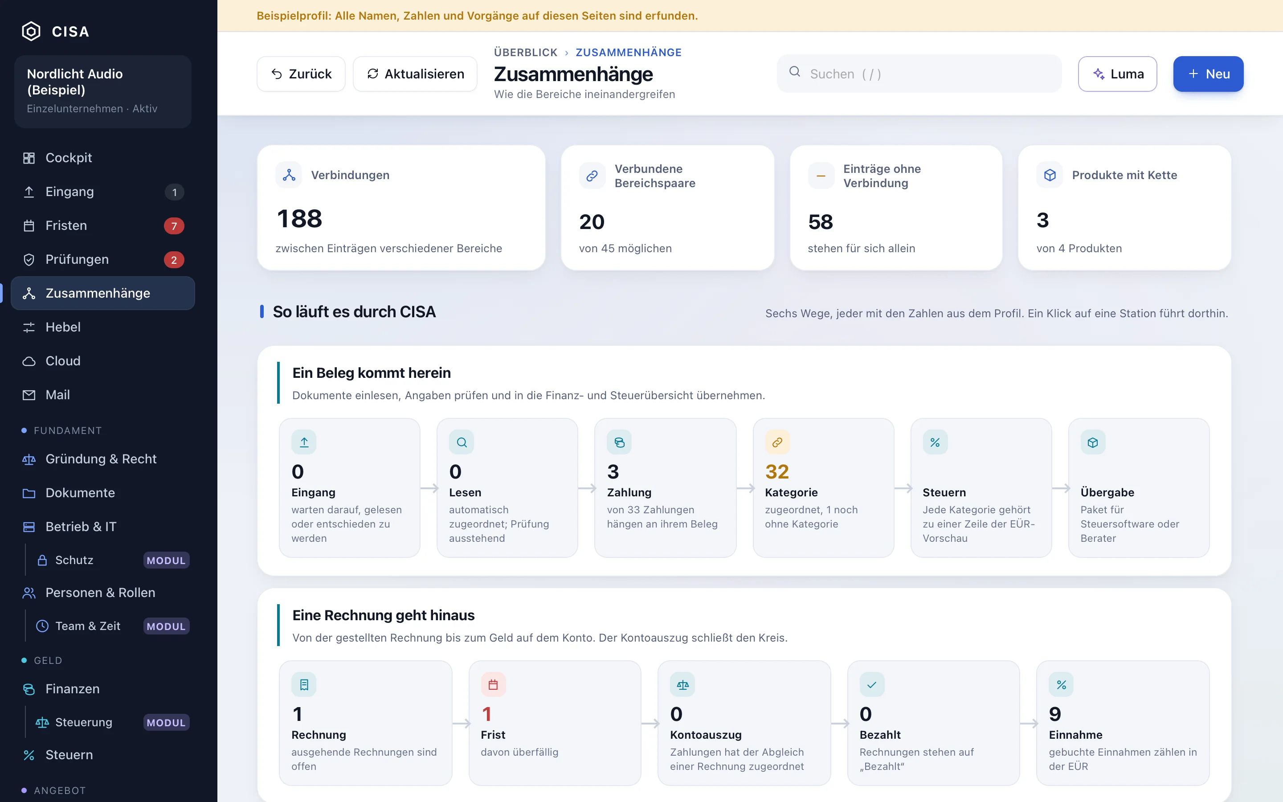
Task: Click the invoice icon in the Rechnung station
Action: pyautogui.click(x=304, y=685)
